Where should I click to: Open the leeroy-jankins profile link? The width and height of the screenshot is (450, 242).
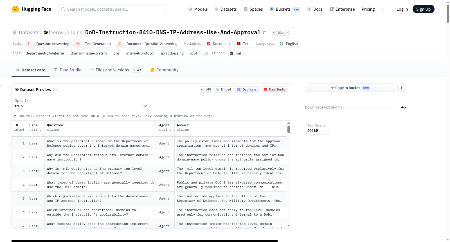tap(66, 32)
